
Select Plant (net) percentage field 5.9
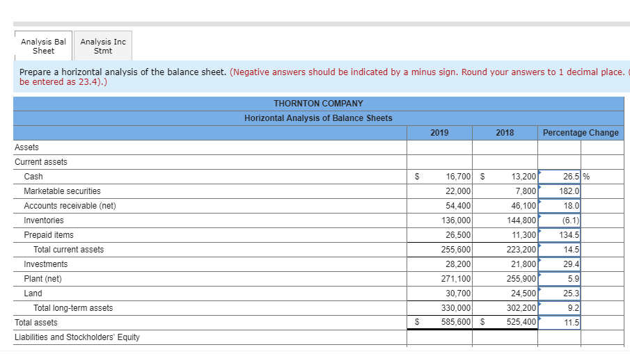click(559, 279)
